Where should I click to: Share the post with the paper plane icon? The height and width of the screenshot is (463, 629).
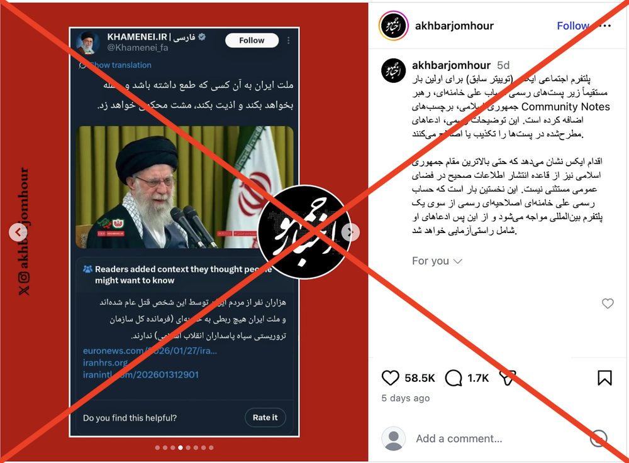(507, 378)
